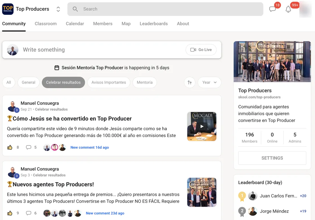
Task: Click Manuel Consuegra's avatar on Sep 3 post
Action: coord(13,172)
